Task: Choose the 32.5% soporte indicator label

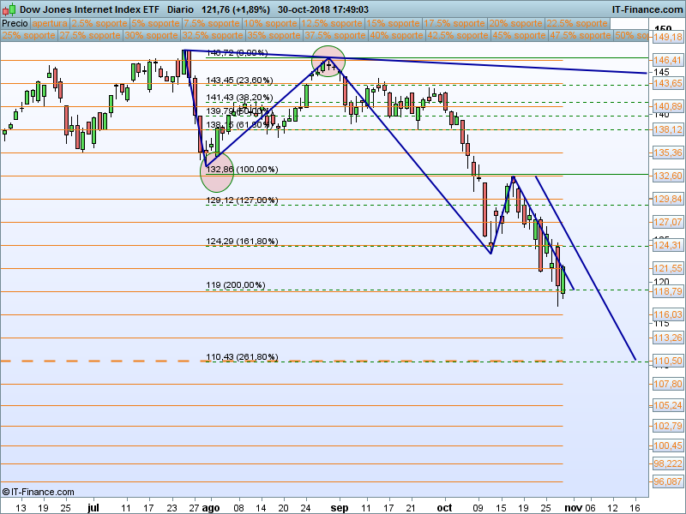Action: point(212,35)
